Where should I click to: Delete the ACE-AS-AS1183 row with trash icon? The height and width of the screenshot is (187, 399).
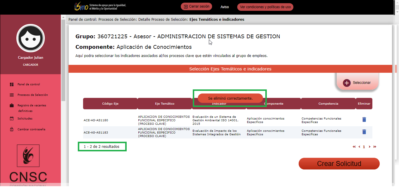coord(364,132)
